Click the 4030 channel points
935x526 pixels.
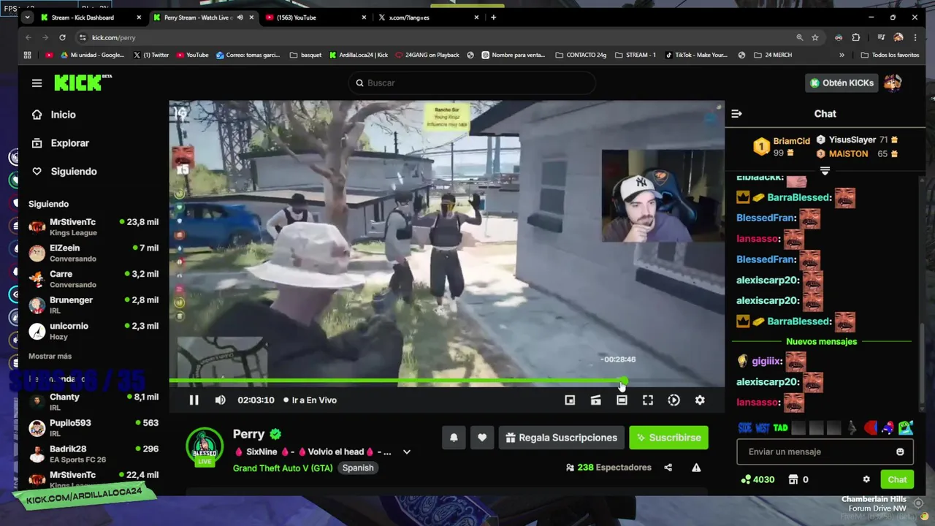point(757,479)
